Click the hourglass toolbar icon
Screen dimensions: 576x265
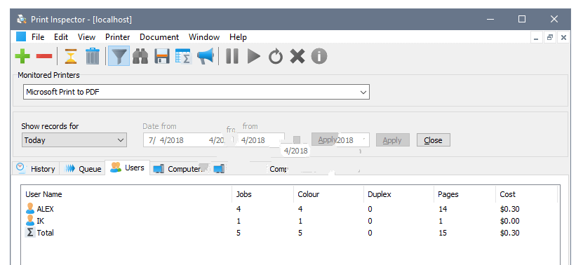pos(71,57)
